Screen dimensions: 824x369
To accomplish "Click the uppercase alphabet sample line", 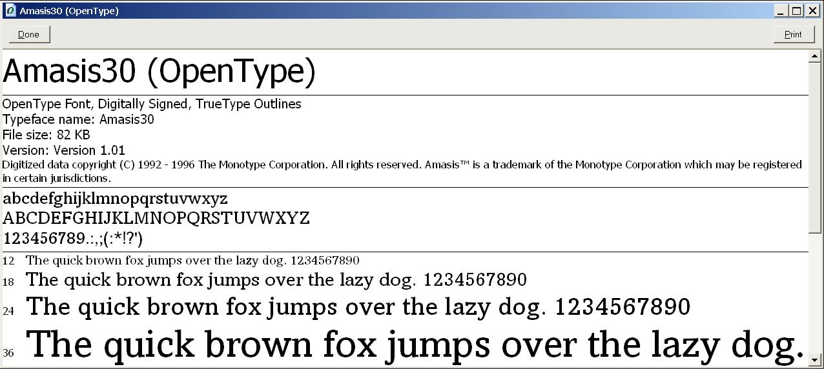I will pyautogui.click(x=156, y=218).
